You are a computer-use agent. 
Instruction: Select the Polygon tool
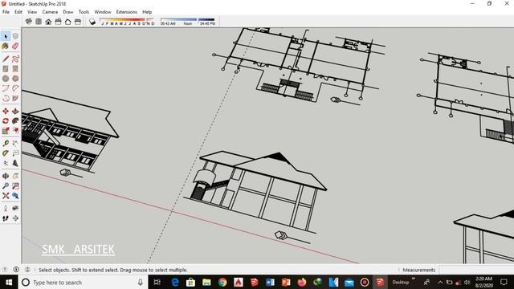click(x=15, y=79)
